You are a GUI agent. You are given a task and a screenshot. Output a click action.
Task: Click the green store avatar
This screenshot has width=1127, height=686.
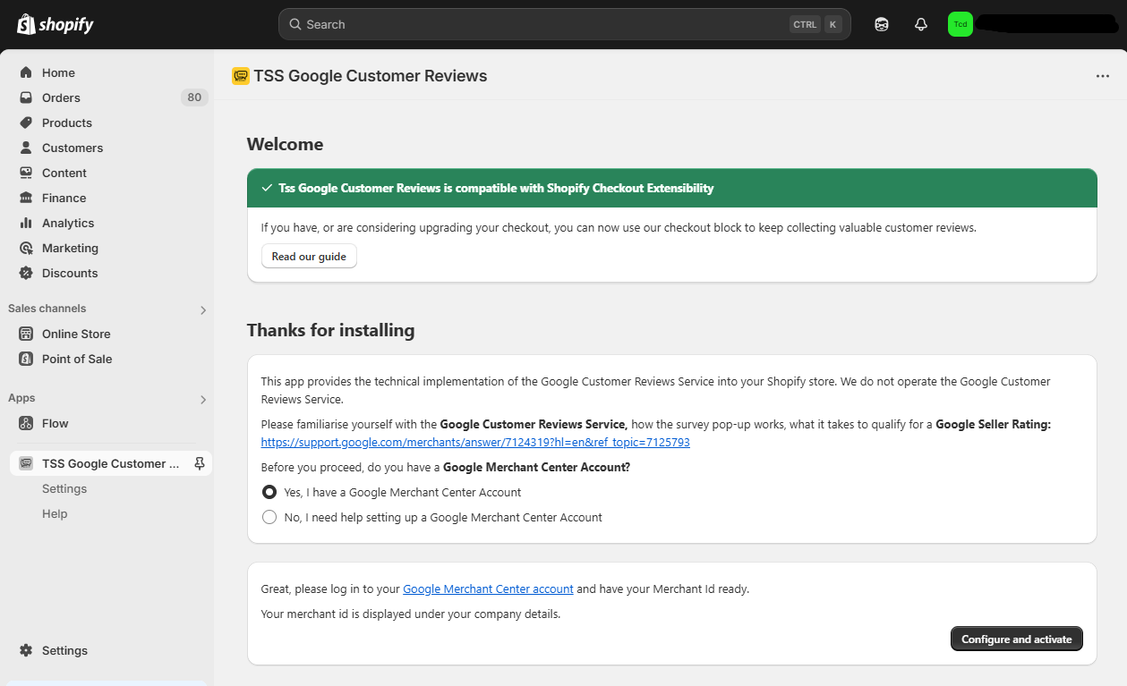pos(961,24)
